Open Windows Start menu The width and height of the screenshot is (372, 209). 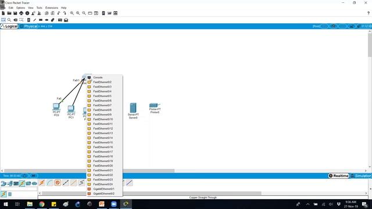pos(6,204)
